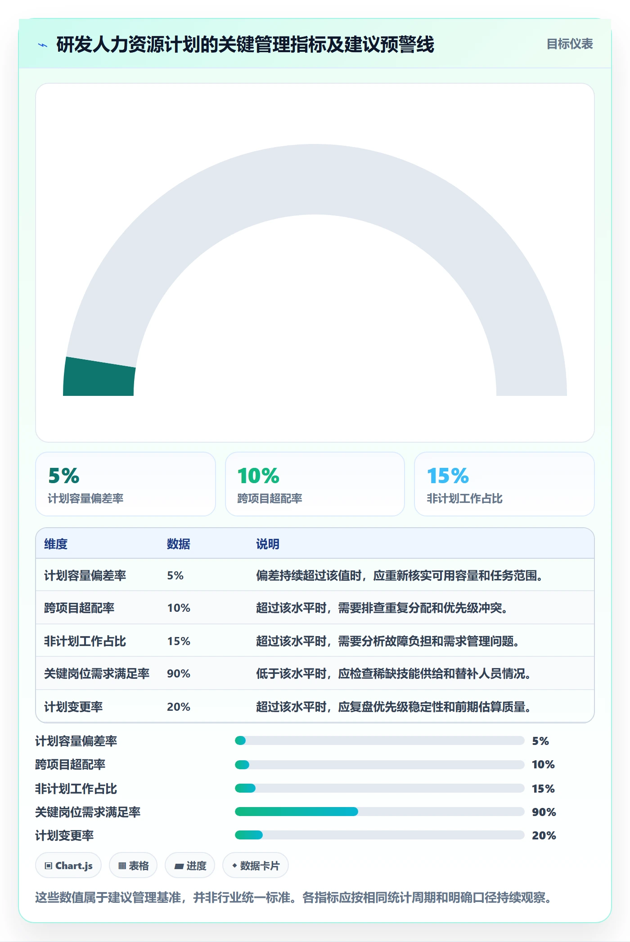630x942 pixels.
Task: Click the 关键岗位需求满足率 table row name
Action: click(97, 673)
